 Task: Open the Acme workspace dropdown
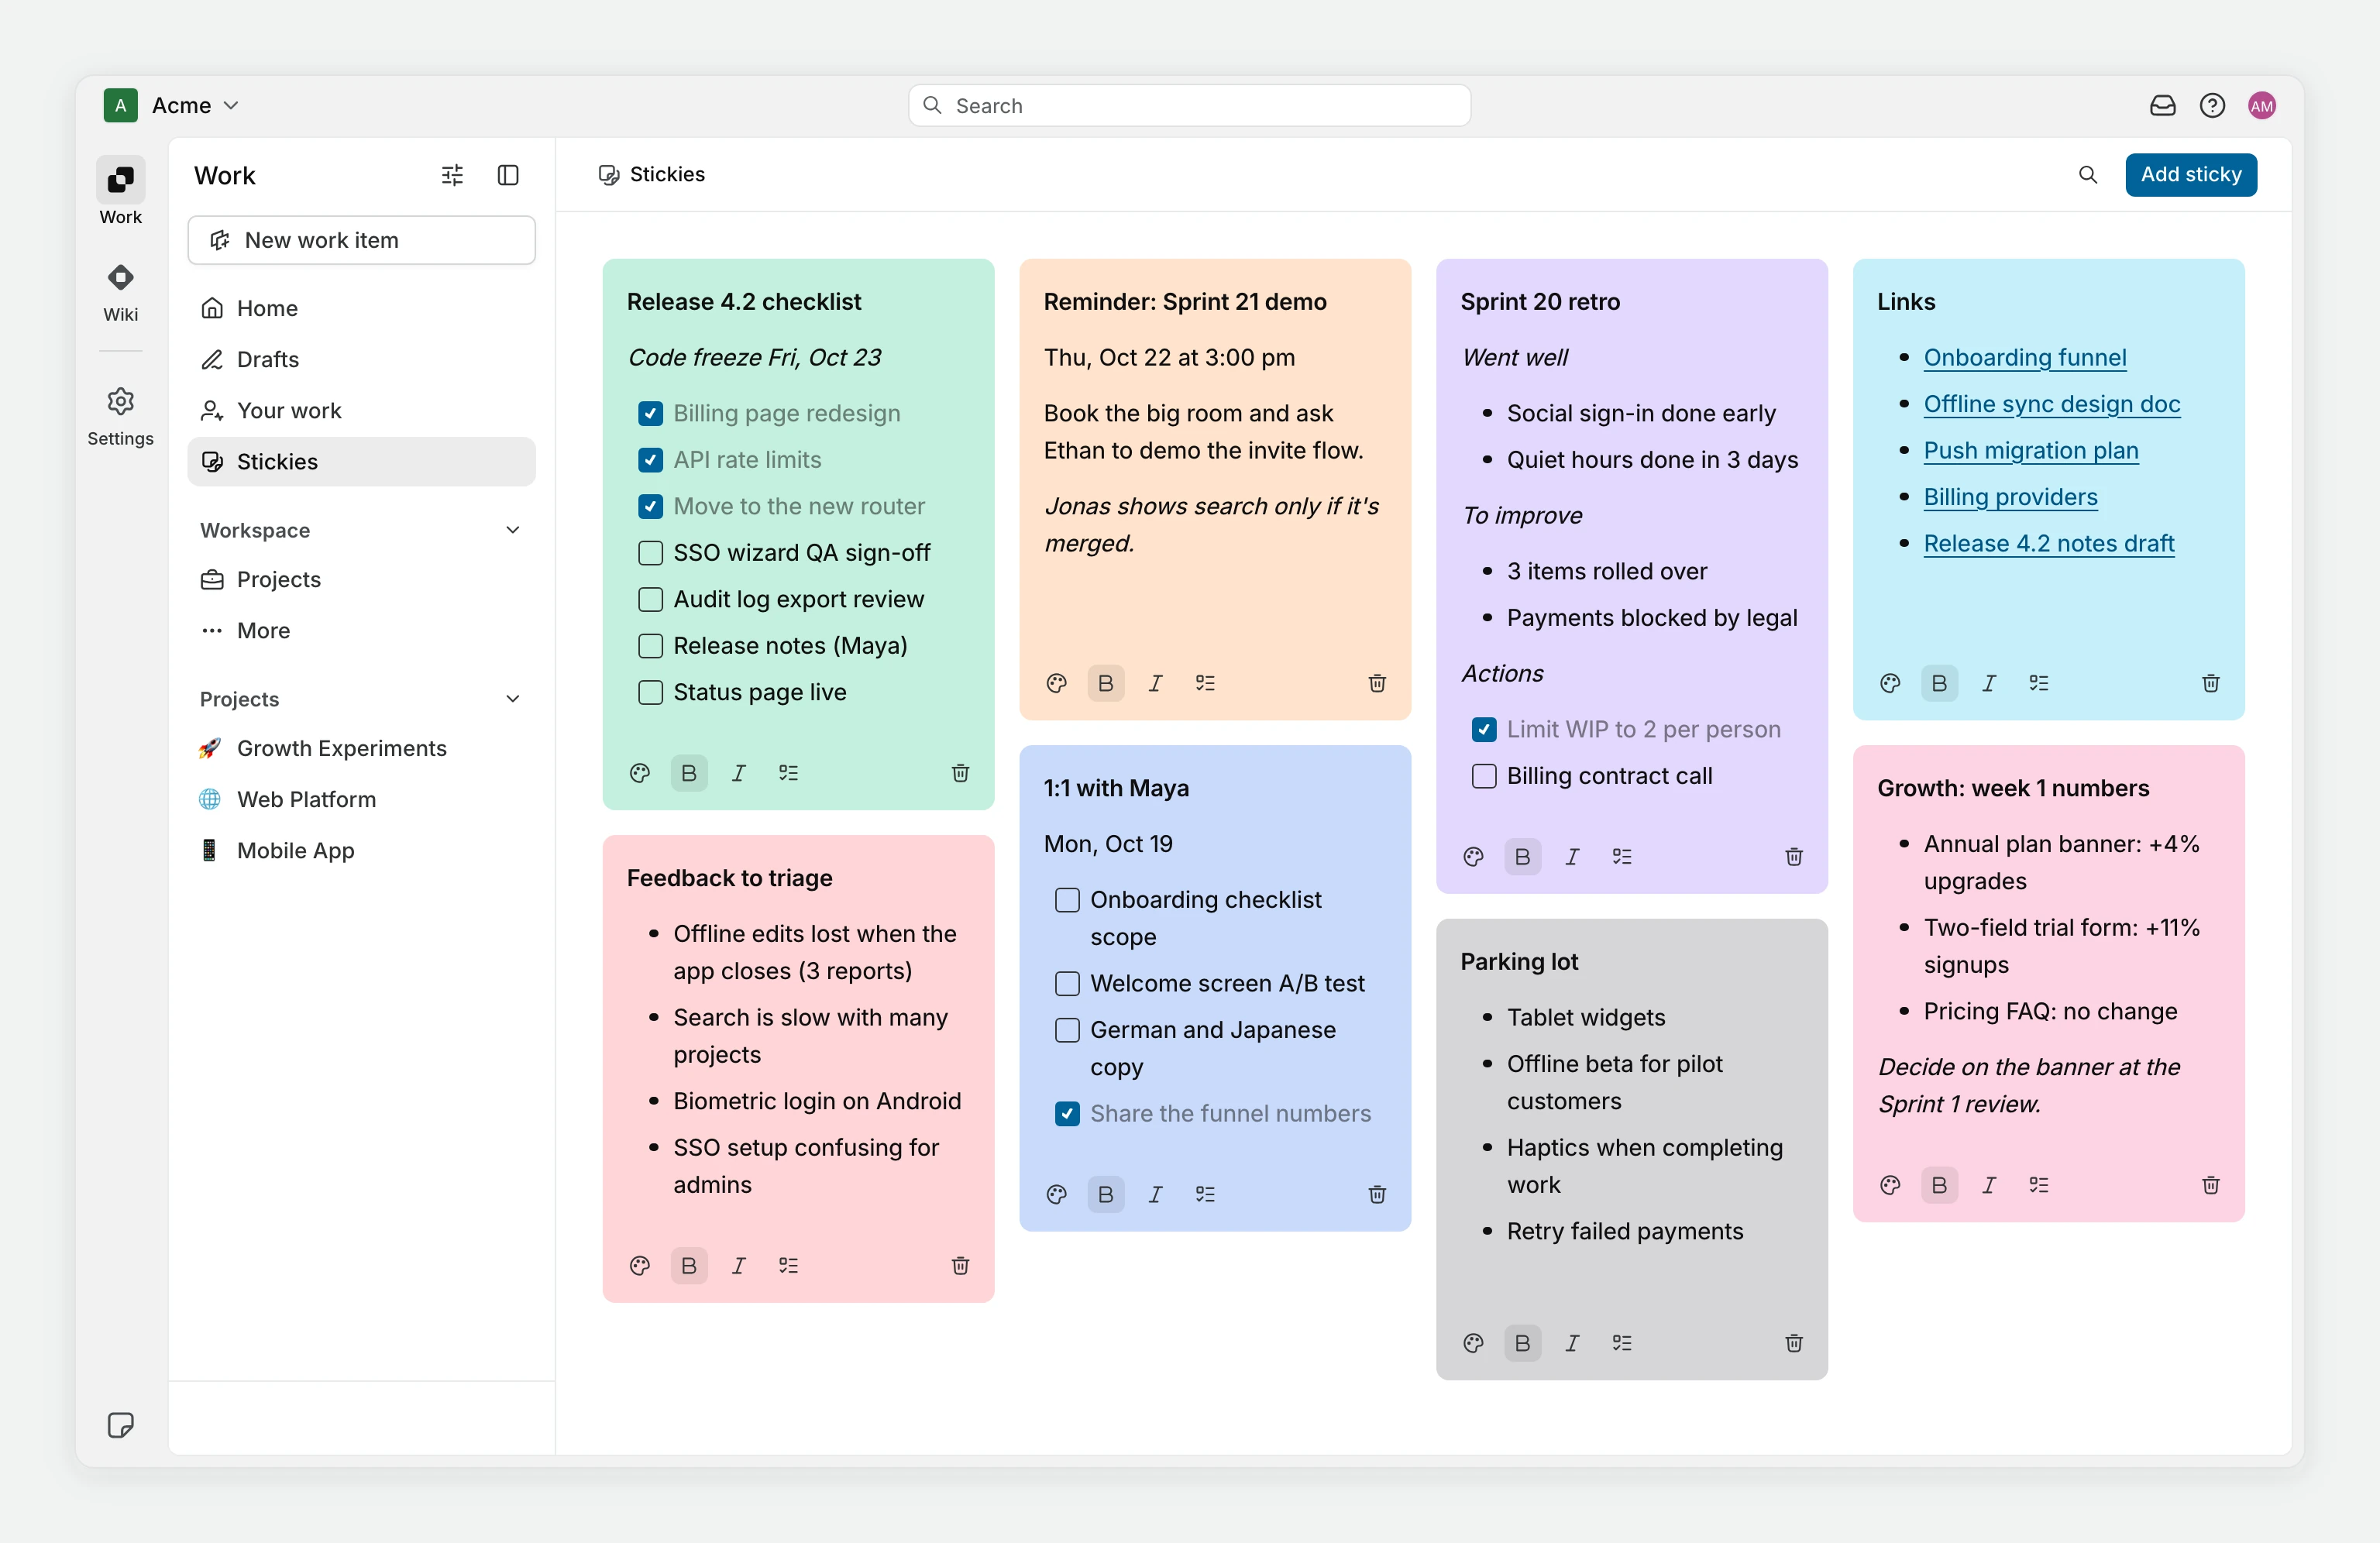(172, 105)
